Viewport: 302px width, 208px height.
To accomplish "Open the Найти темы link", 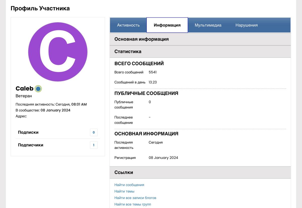I will (125, 191).
